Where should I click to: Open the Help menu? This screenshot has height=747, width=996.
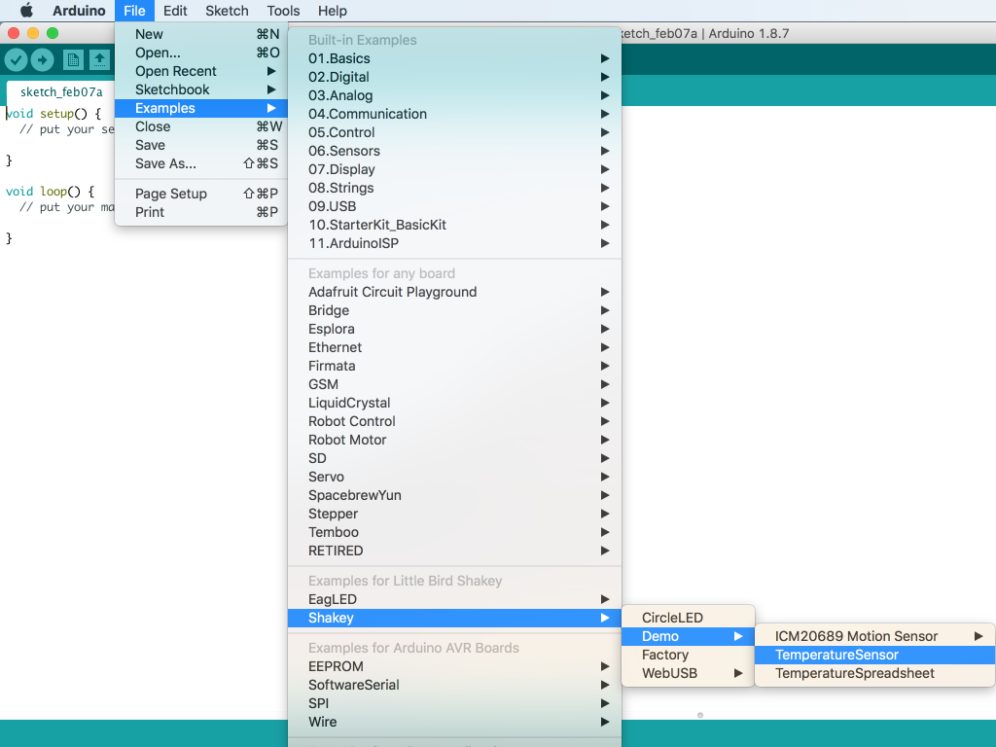(x=333, y=11)
